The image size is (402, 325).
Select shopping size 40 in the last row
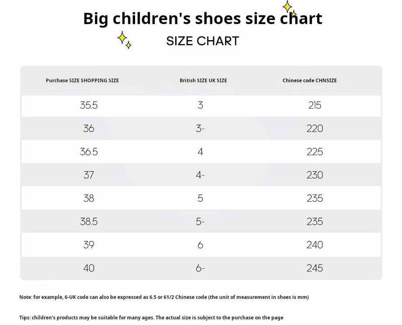coord(89,268)
